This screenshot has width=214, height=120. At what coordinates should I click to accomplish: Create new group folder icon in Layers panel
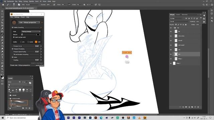192,107
